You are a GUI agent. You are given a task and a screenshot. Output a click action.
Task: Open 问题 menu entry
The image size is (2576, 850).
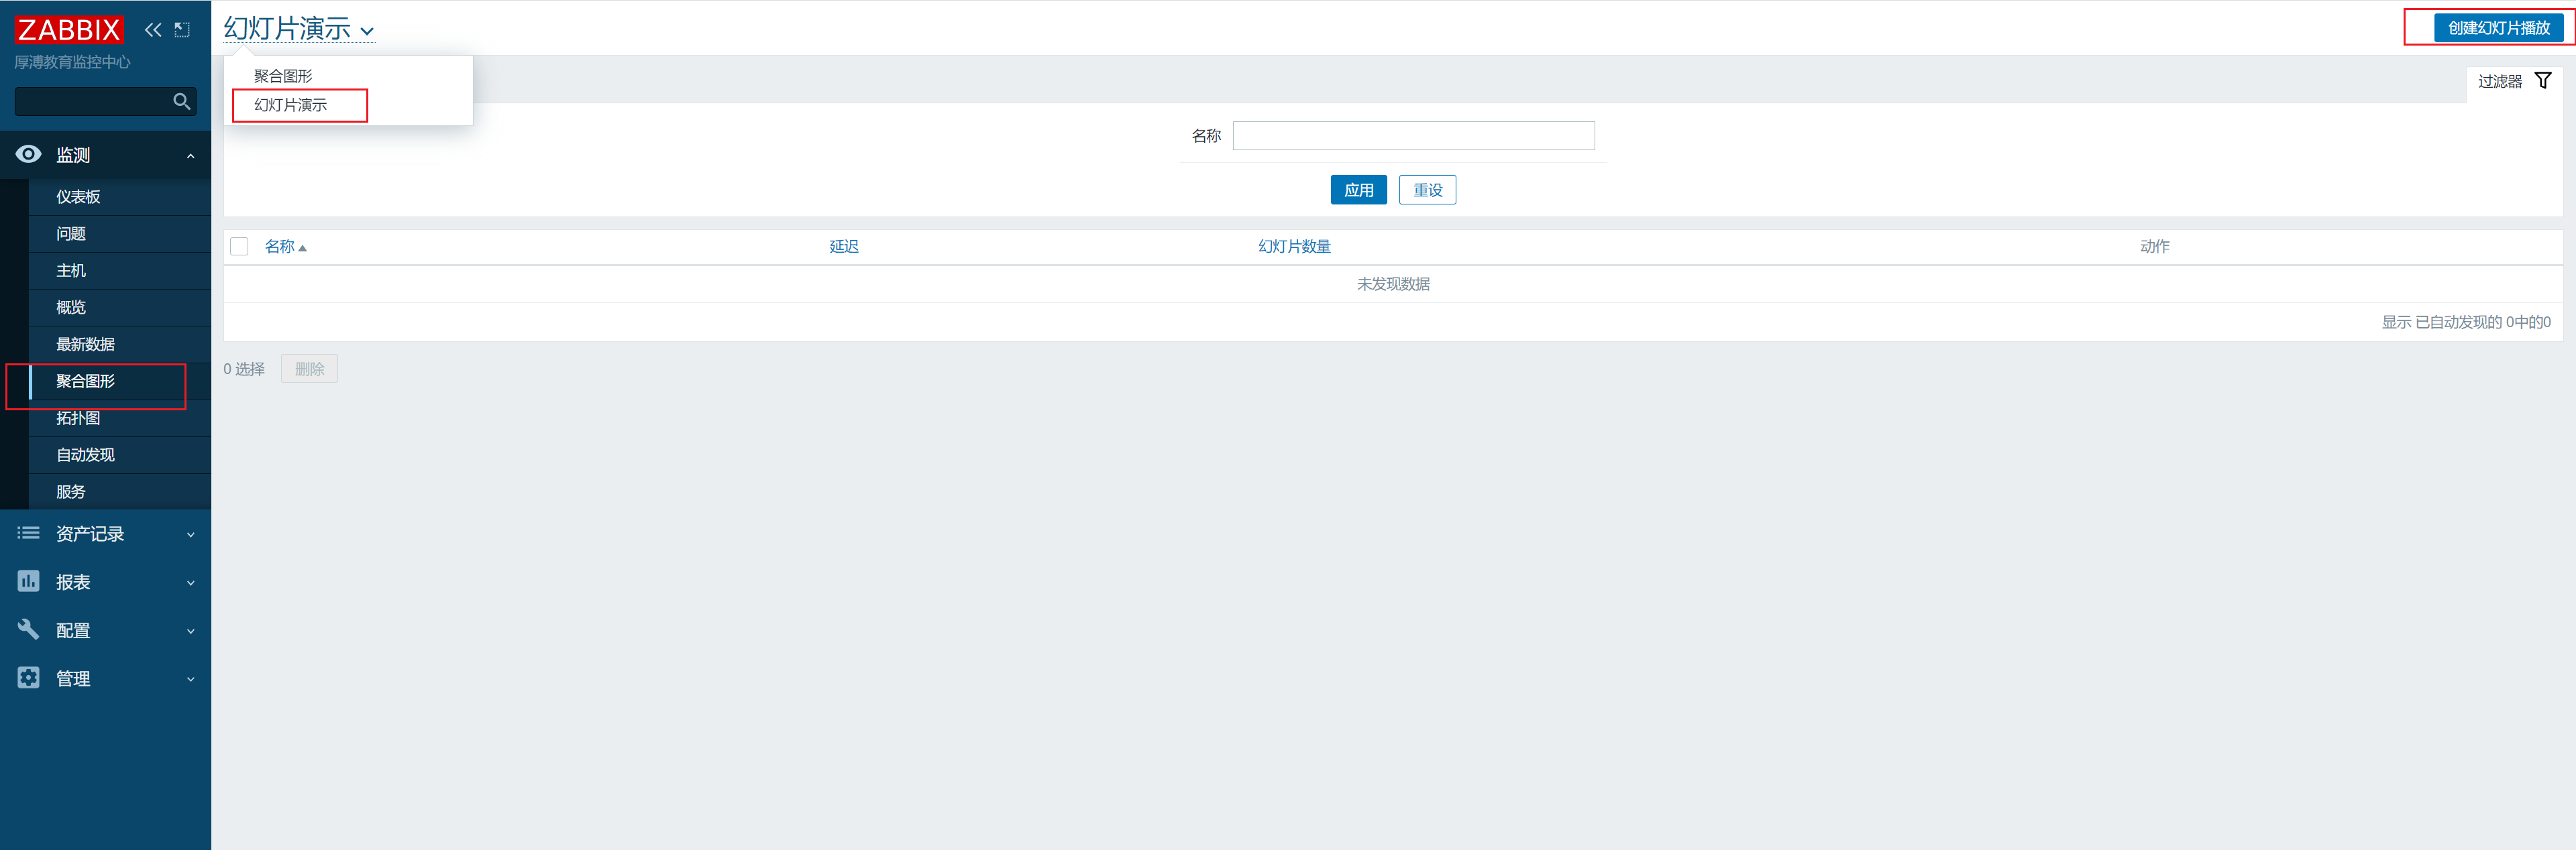(120, 234)
